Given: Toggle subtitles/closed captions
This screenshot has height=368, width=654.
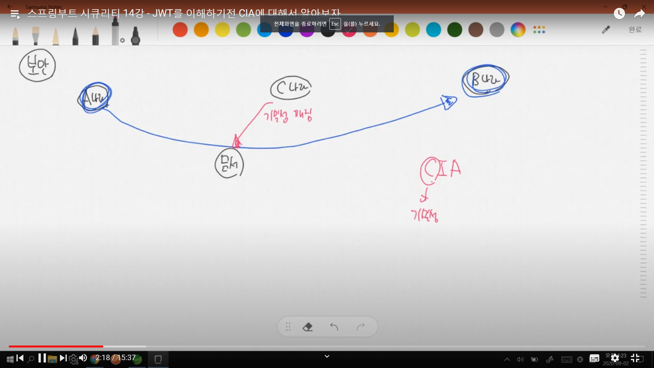Looking at the screenshot, I should [594, 358].
